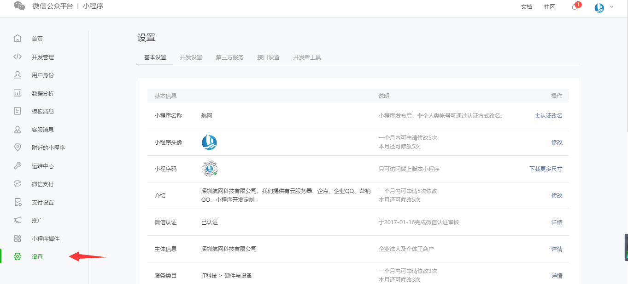Click the agent icon beside 客服消息
628x284 pixels.
click(x=18, y=130)
